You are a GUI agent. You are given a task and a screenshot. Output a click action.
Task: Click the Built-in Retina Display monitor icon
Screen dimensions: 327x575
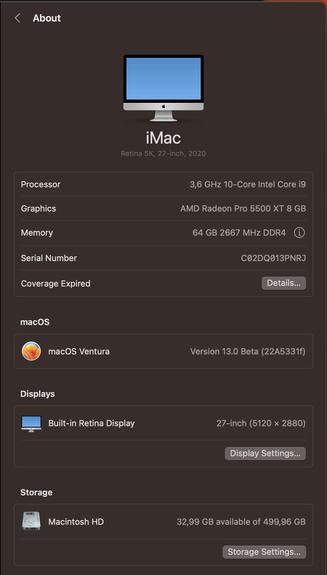click(x=31, y=424)
